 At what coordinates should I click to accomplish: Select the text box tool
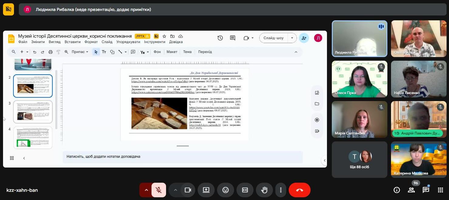point(104,52)
